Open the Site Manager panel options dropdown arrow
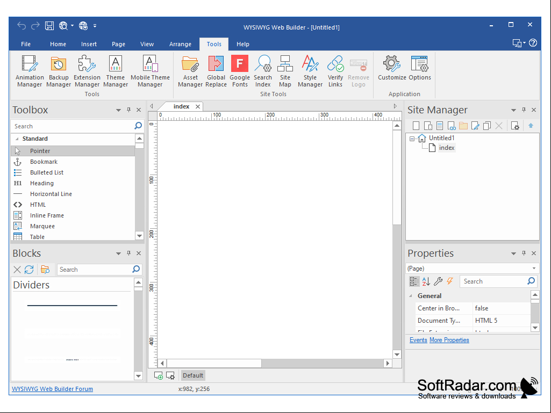This screenshot has height=413, width=551. tap(513, 110)
